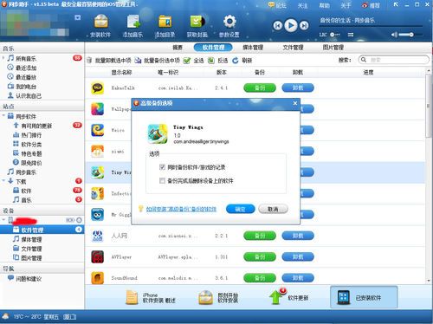Open the 关注 follow menu item
Screen dimensions: 433x324
[x=303, y=5]
